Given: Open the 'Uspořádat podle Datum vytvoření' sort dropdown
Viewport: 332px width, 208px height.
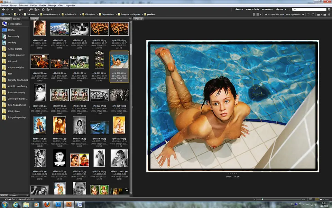Looking at the screenshot, I should (285, 15).
